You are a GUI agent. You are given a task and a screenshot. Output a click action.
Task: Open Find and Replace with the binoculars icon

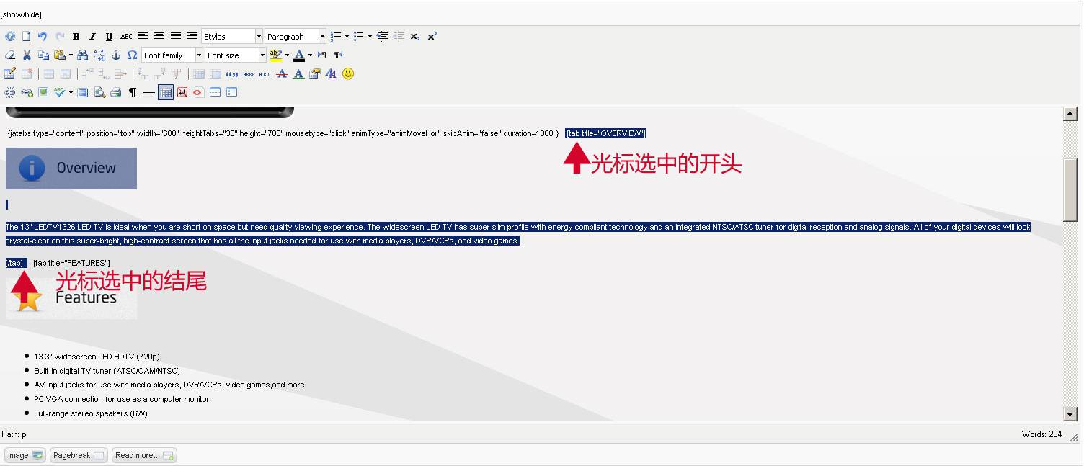tap(83, 55)
